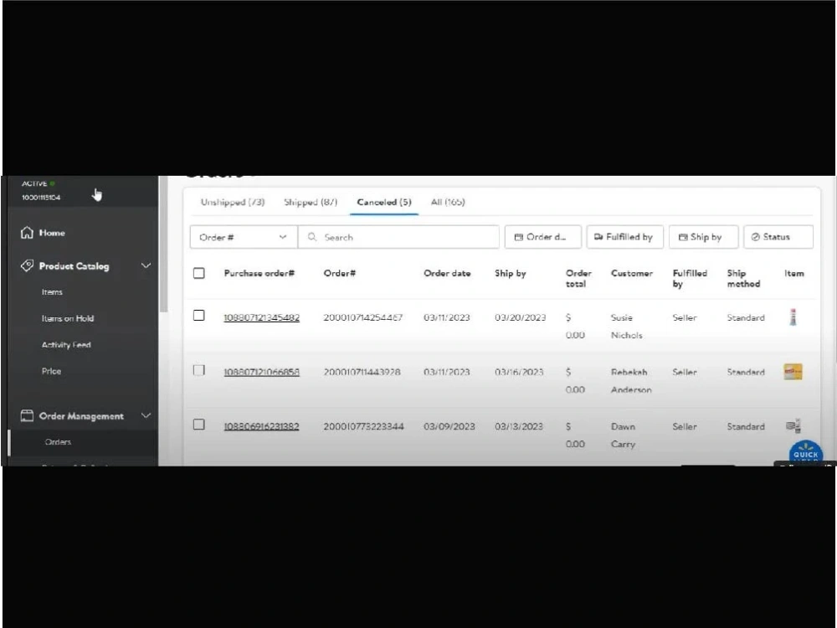Check the box for order 108807121066858
Image resolution: width=837 pixels, height=628 pixels.
199,370
